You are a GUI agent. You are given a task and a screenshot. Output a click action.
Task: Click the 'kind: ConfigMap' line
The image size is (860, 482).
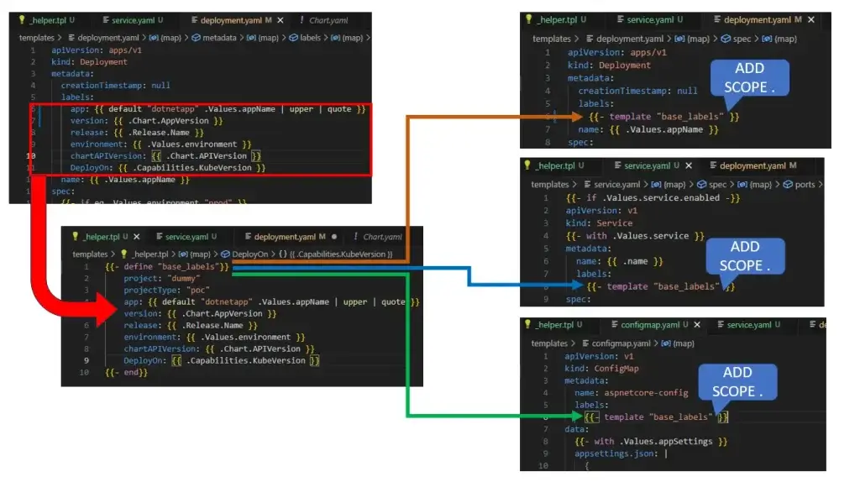tap(601, 368)
